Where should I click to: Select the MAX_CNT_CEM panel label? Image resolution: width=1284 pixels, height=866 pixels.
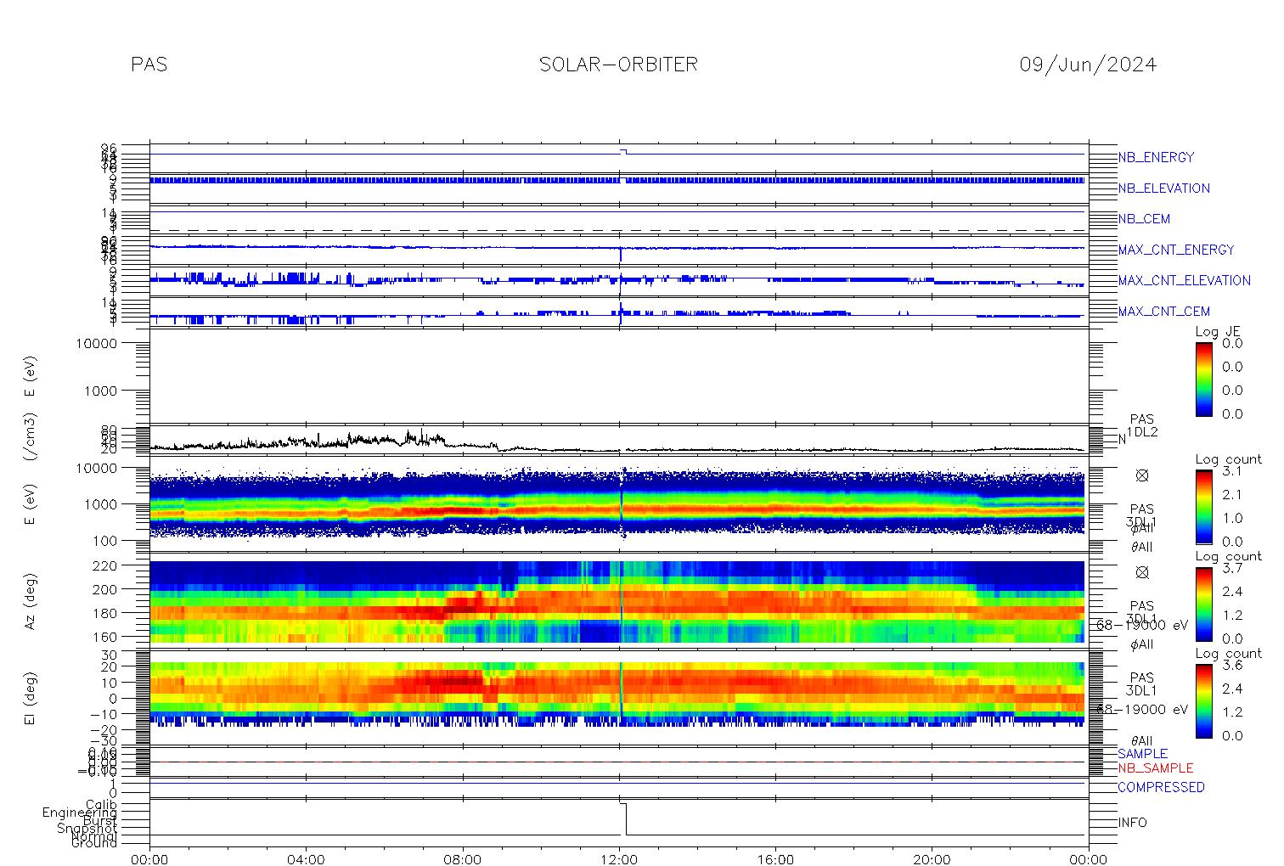coord(1163,311)
